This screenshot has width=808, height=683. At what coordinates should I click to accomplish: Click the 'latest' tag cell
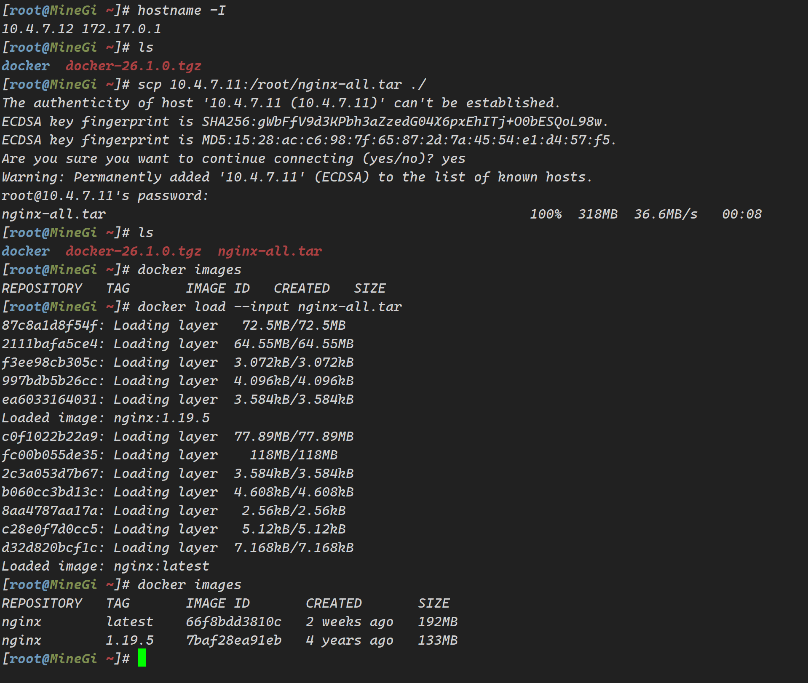(x=130, y=622)
